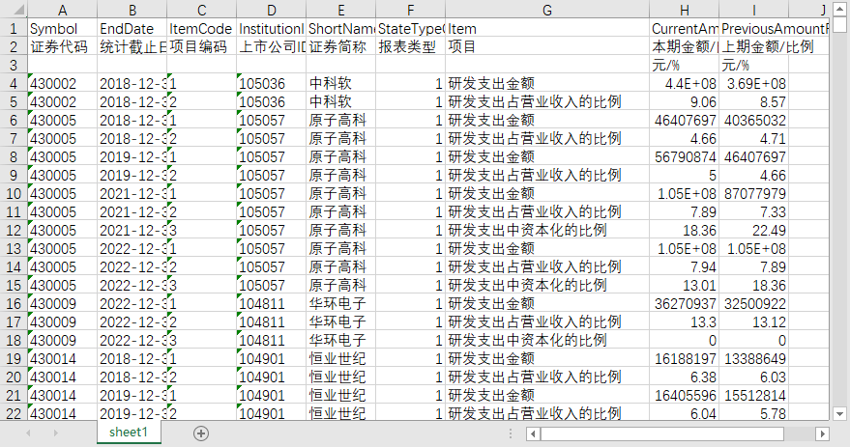Select column G header
Viewport: 850px width, 447px height.
click(547, 10)
